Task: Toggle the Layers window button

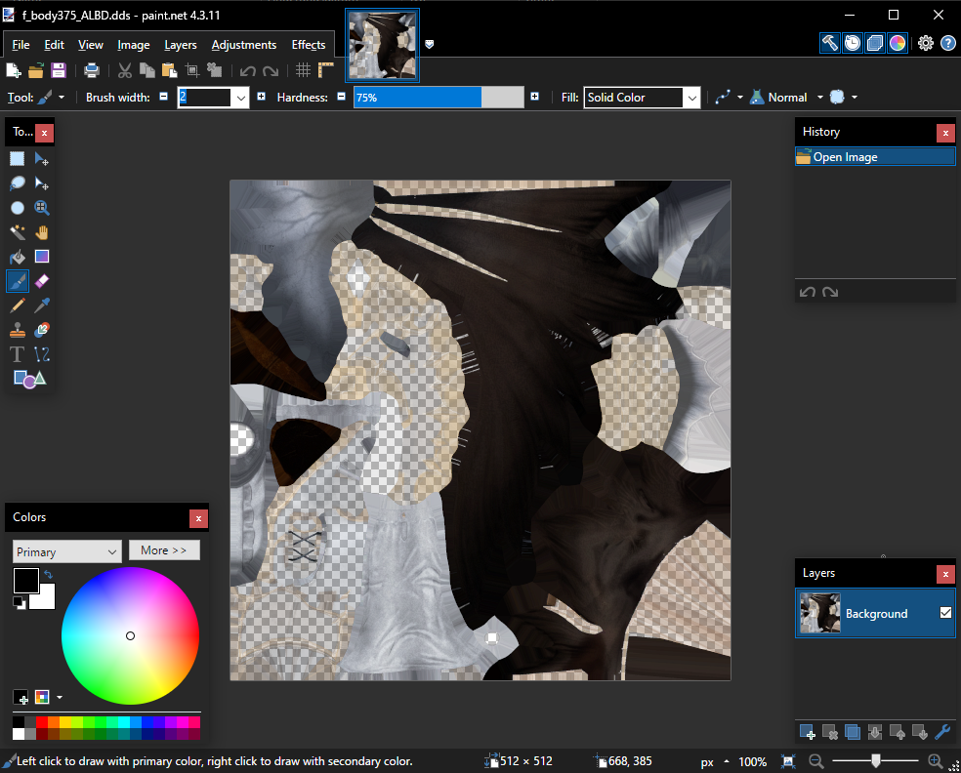Action: click(x=875, y=43)
